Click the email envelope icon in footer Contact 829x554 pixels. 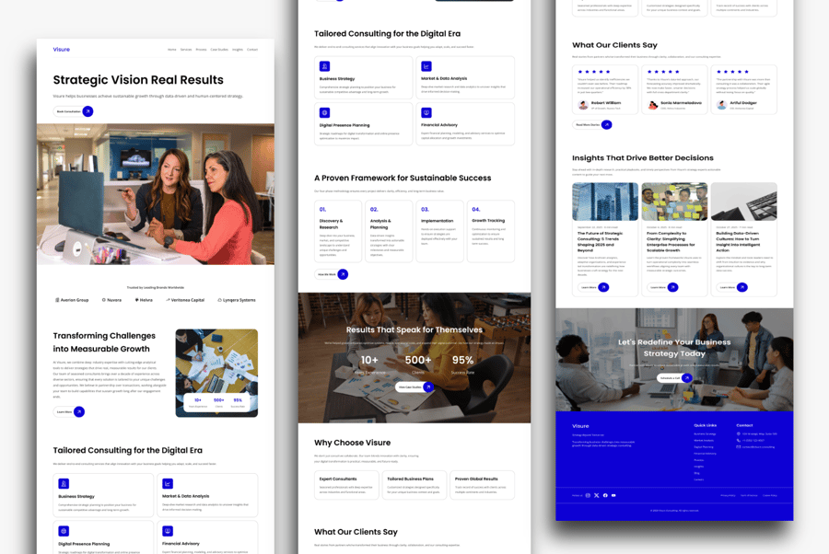coord(739,446)
